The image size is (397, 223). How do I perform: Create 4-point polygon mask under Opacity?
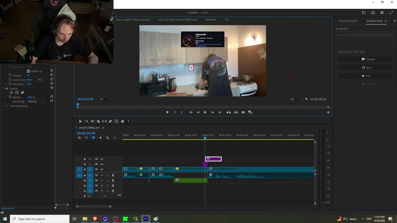tap(17, 93)
